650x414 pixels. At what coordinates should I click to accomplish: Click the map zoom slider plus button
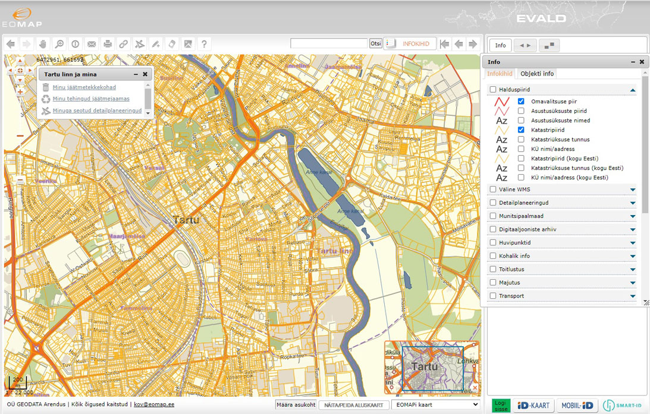20,92
